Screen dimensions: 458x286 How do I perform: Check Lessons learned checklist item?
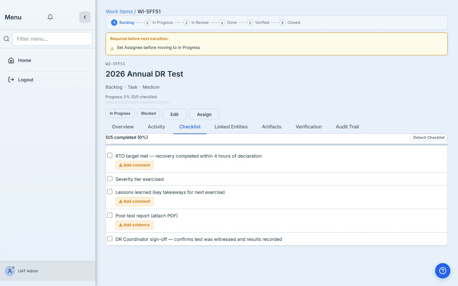click(x=110, y=192)
